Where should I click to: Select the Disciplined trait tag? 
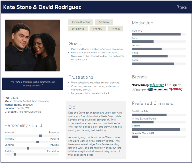tap(78, 29)
